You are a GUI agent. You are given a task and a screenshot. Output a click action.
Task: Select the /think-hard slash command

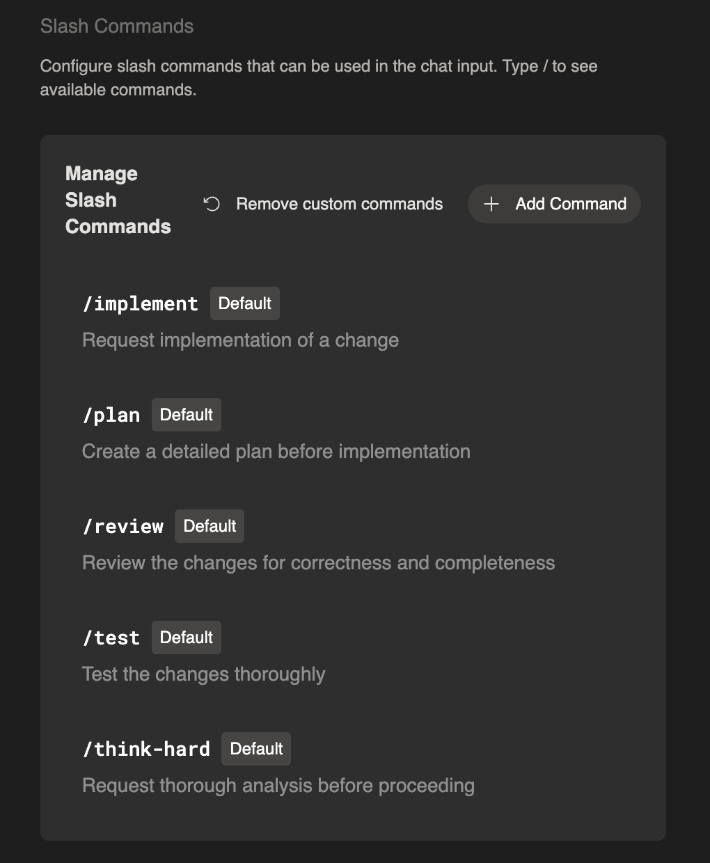pyautogui.click(x=146, y=749)
